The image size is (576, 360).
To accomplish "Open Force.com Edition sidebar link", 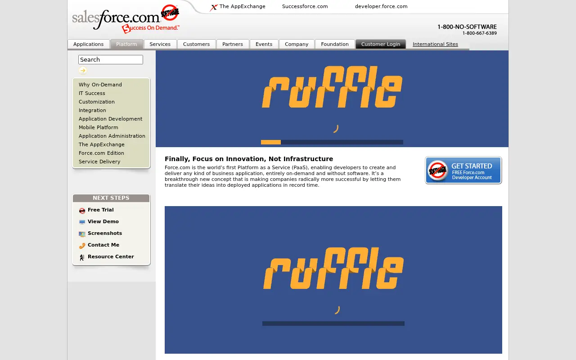I will 101,153.
